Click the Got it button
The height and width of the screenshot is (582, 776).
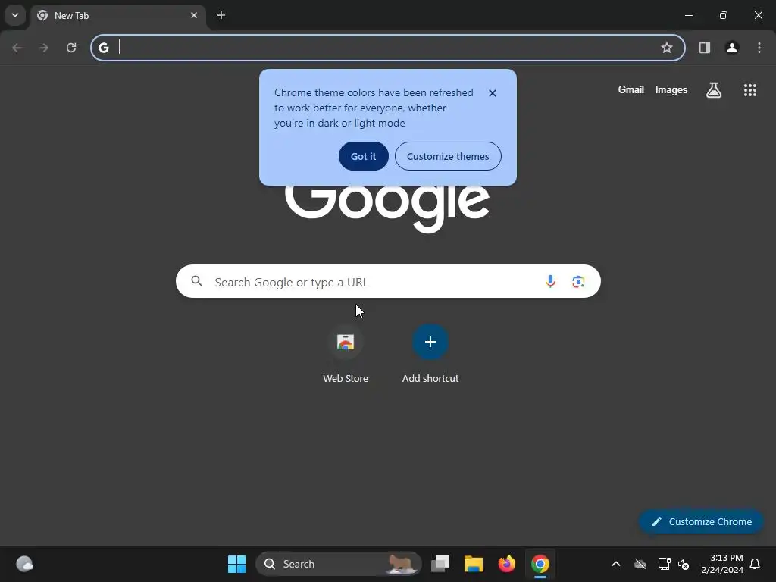363,156
